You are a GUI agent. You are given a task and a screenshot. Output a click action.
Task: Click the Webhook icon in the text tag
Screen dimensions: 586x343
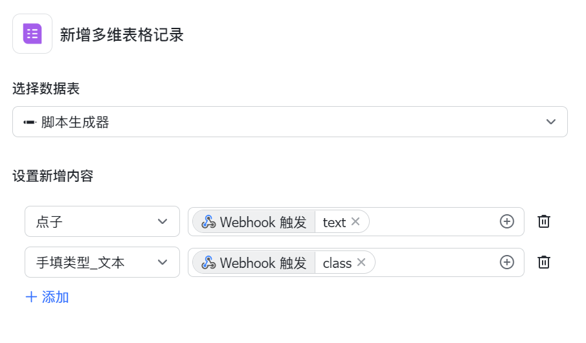click(208, 222)
